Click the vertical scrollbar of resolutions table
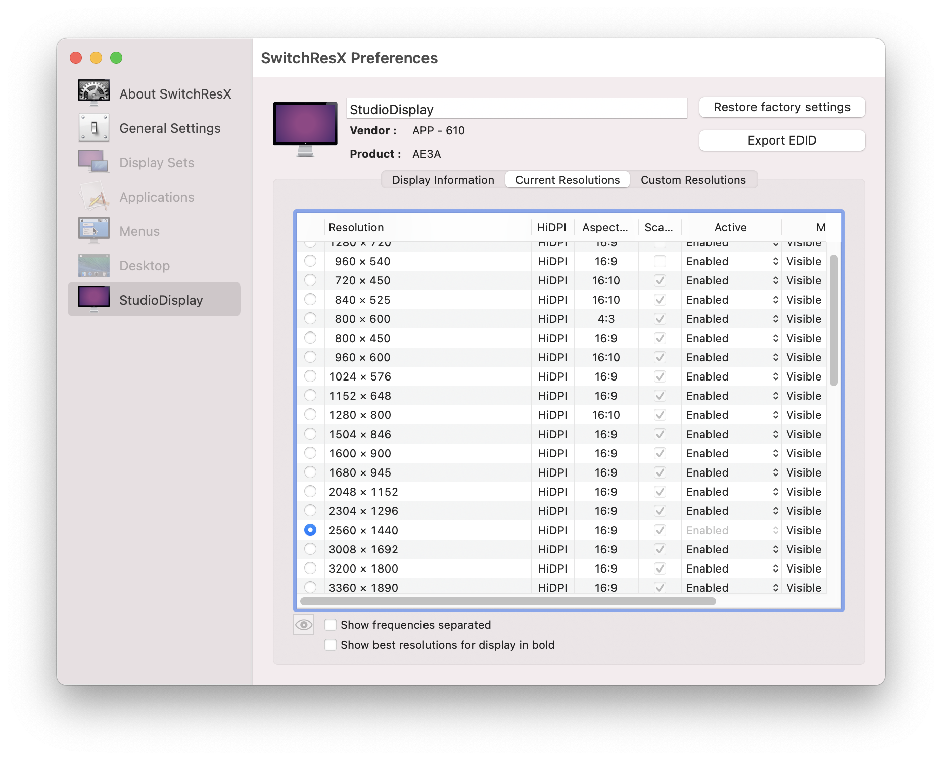The image size is (942, 760). [834, 320]
